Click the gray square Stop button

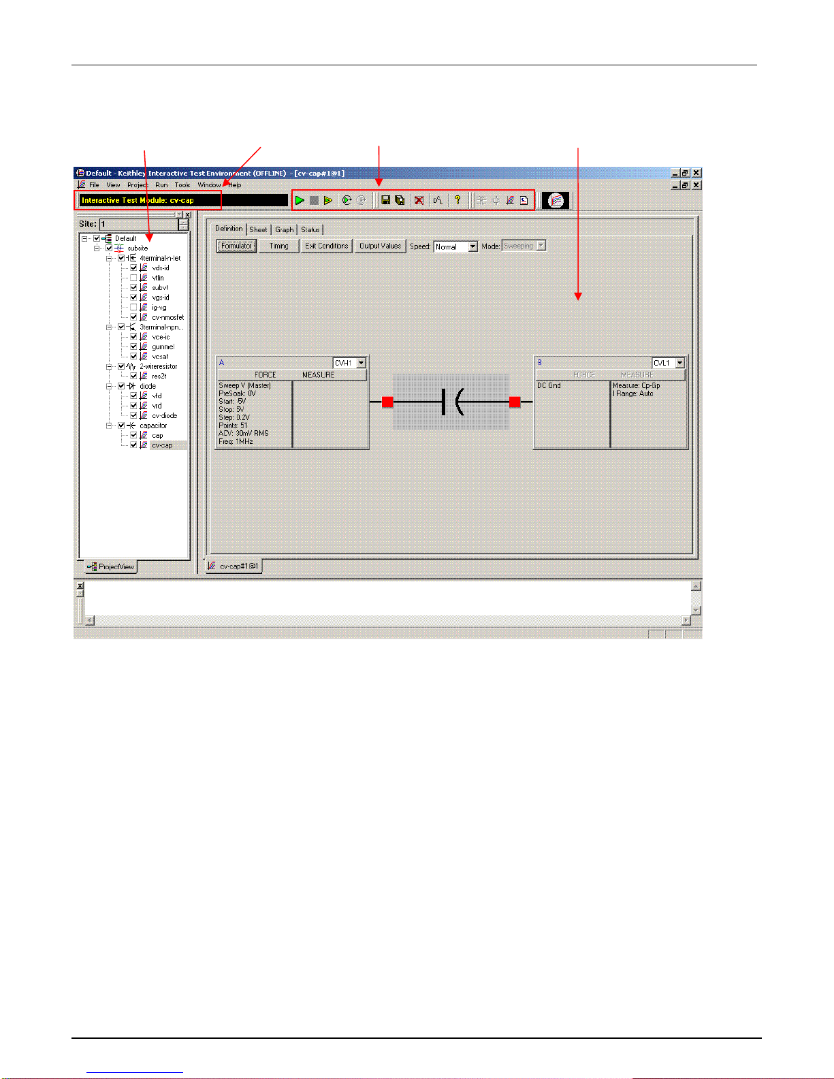point(314,200)
